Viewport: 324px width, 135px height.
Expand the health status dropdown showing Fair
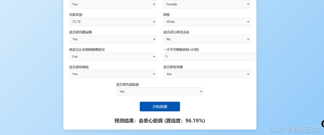[x=113, y=56]
